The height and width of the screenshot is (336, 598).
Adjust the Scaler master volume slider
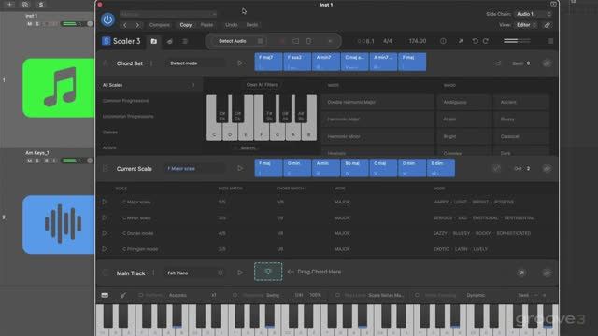(517, 41)
